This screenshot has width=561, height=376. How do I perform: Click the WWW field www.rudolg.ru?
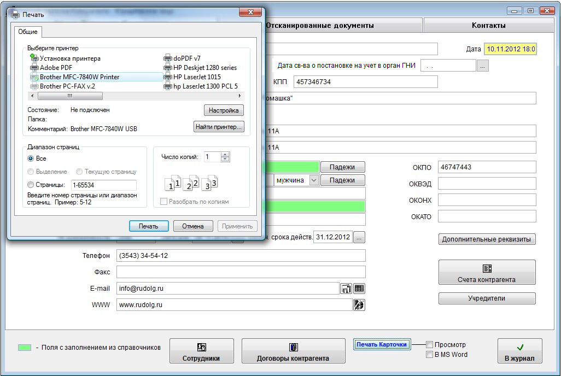[x=235, y=305]
